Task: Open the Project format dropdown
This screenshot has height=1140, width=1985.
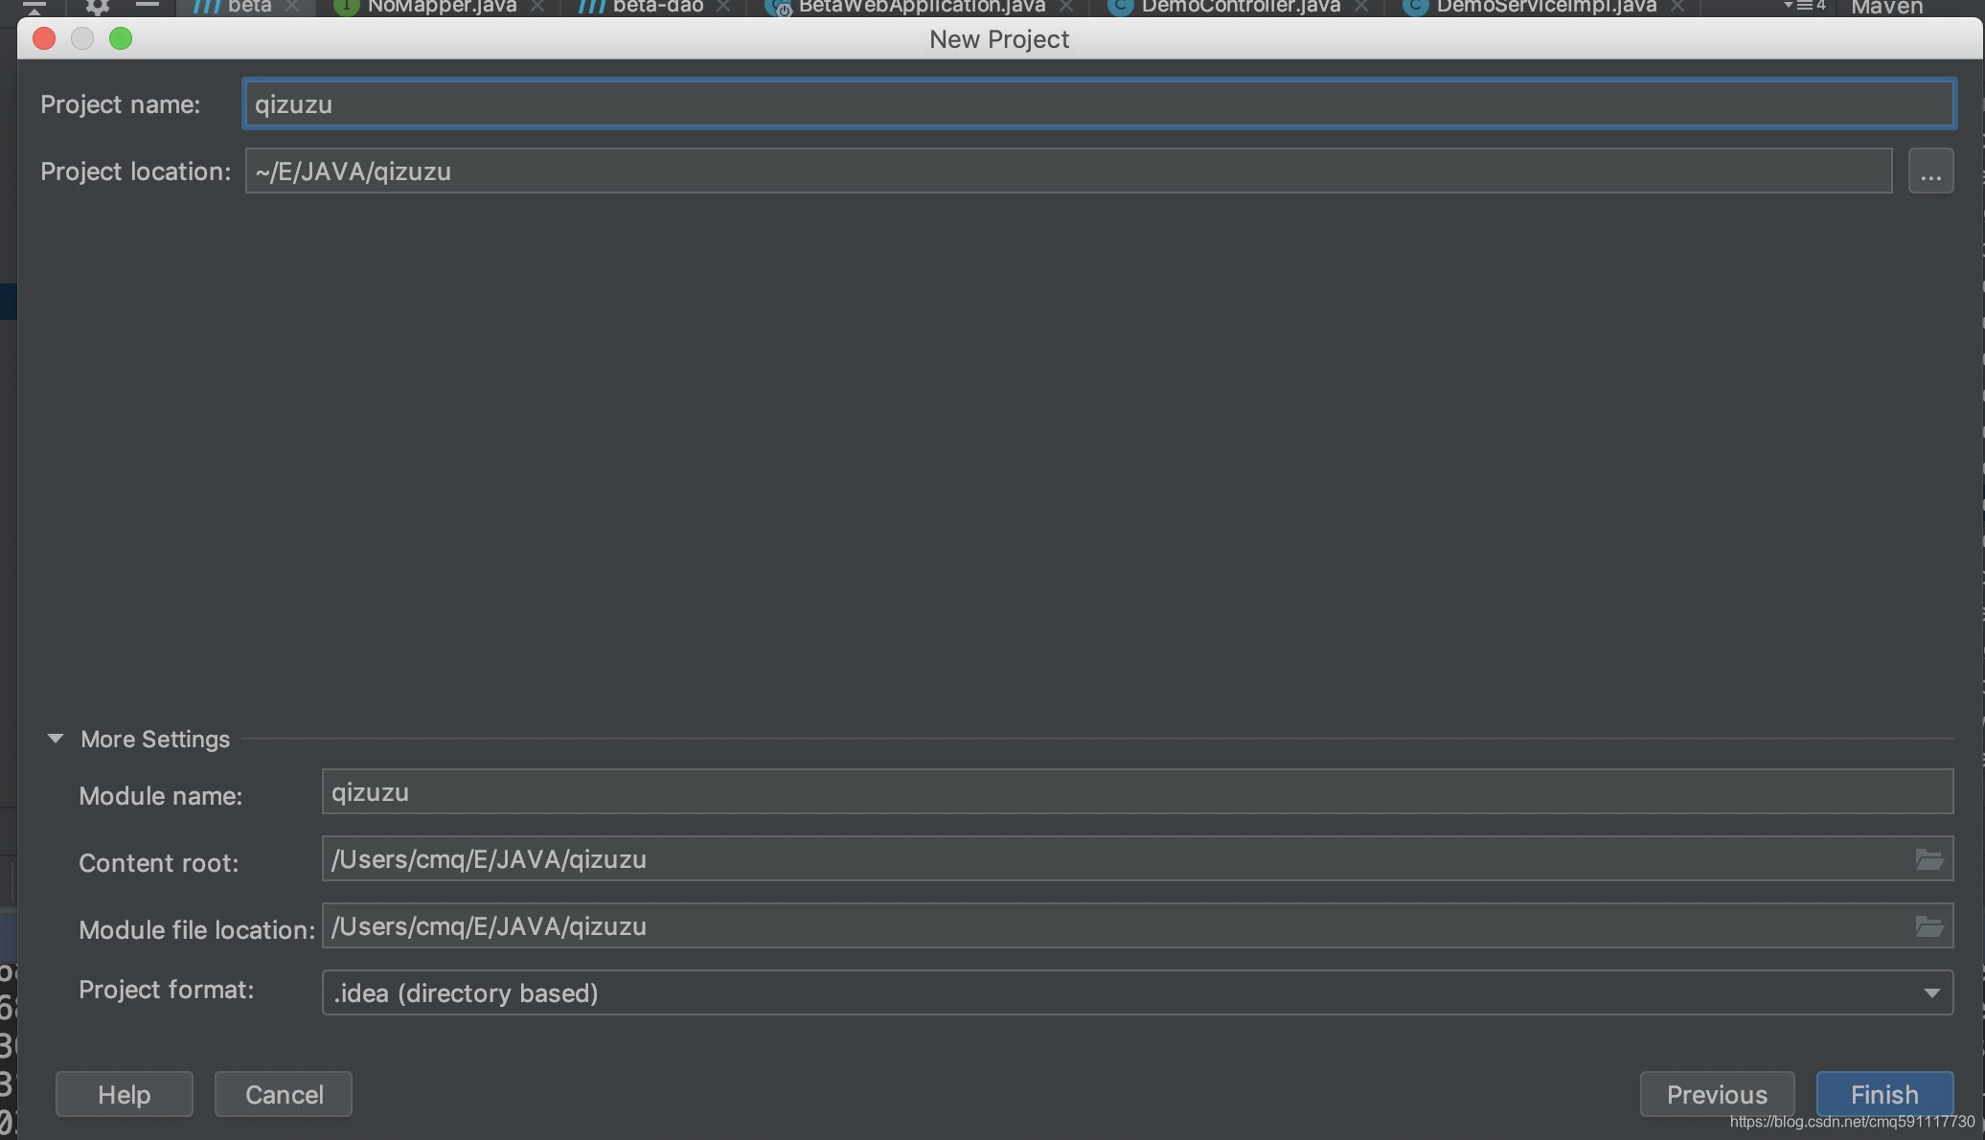Action: [1931, 992]
